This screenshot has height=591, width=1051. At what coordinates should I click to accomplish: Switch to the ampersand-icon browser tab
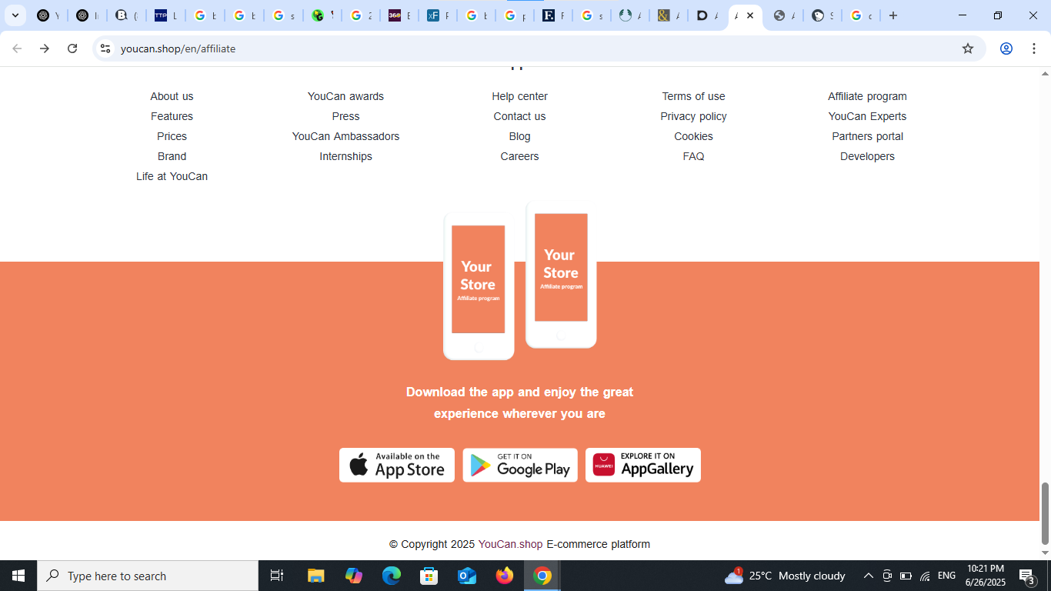click(668, 15)
